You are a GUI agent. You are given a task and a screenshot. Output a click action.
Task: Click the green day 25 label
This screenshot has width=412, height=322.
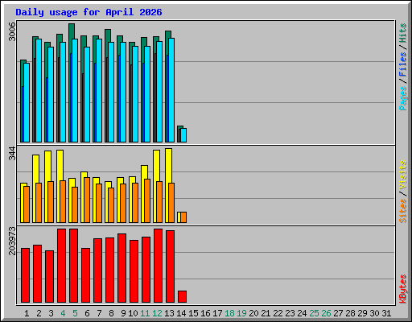click(x=314, y=313)
